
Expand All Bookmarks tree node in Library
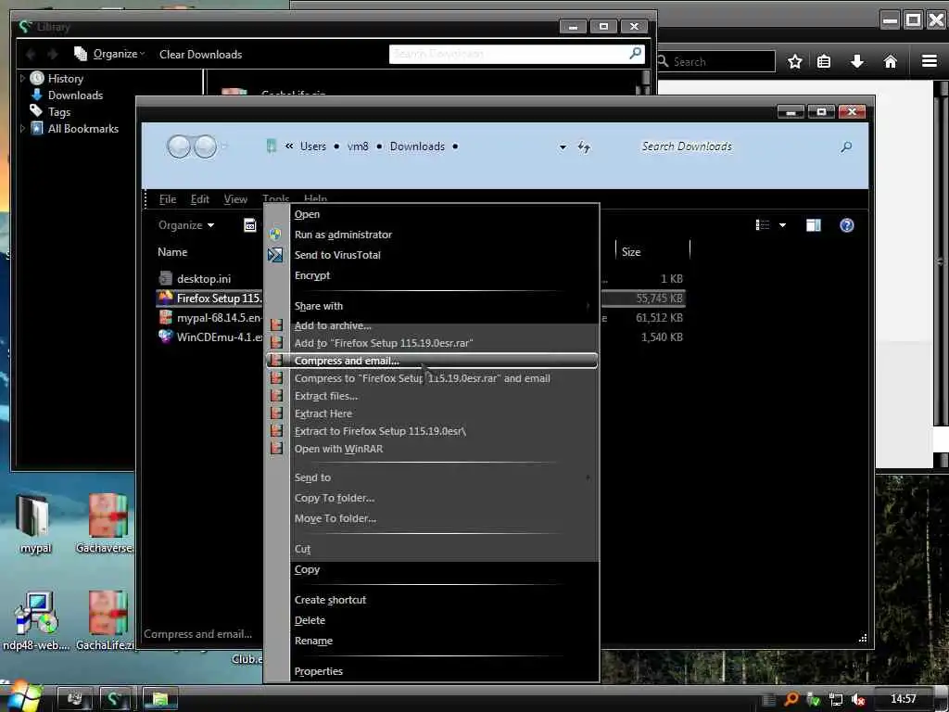[22, 128]
